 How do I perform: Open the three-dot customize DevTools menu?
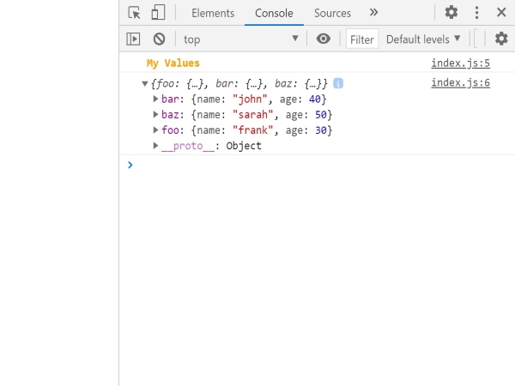click(476, 13)
